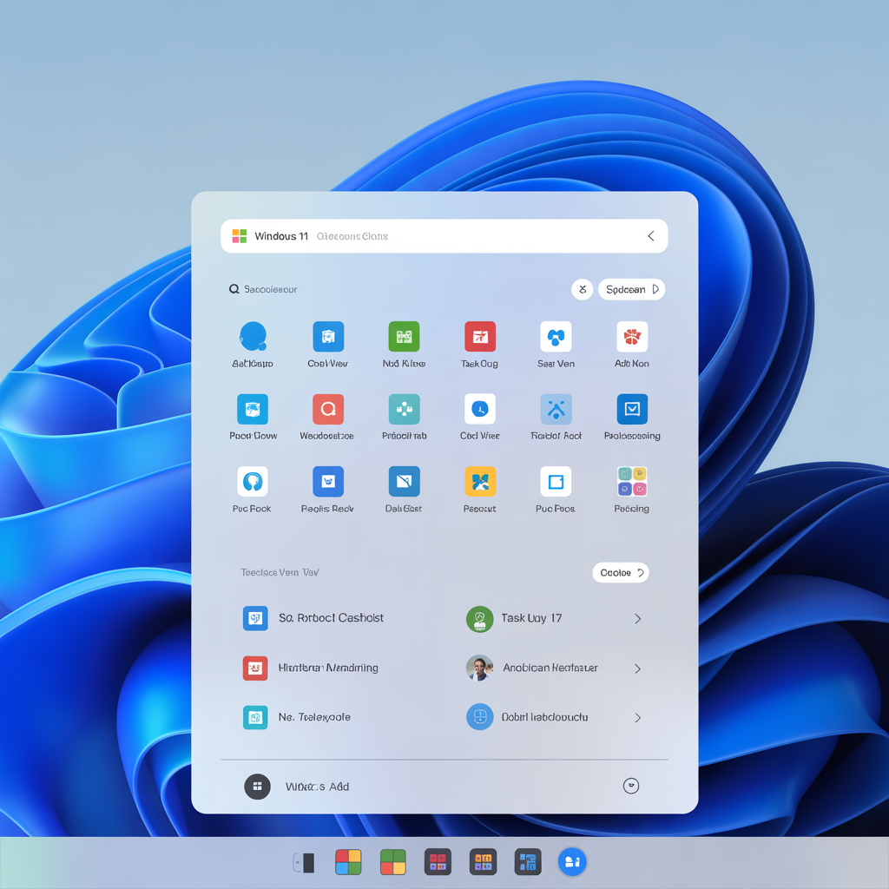Click the colorful squares taskbar icon
This screenshot has height=889, width=889.
tap(348, 862)
